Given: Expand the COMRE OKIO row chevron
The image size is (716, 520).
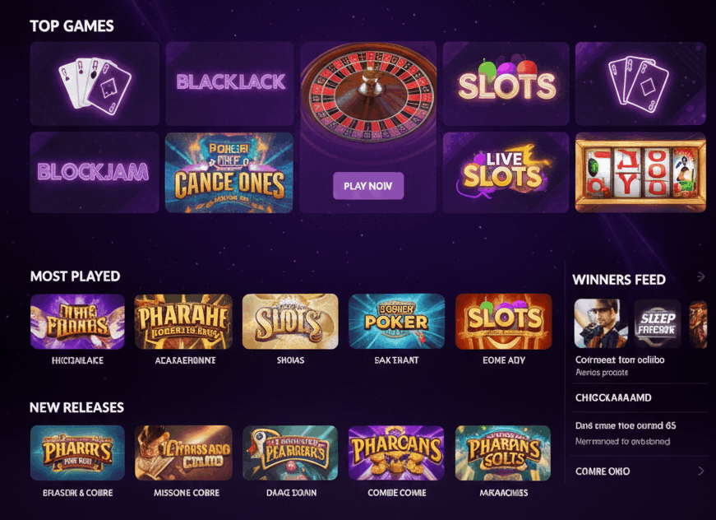Looking at the screenshot, I should click(700, 471).
